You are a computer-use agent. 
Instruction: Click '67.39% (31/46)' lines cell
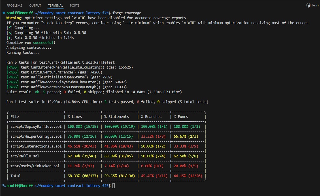coord(82,156)
